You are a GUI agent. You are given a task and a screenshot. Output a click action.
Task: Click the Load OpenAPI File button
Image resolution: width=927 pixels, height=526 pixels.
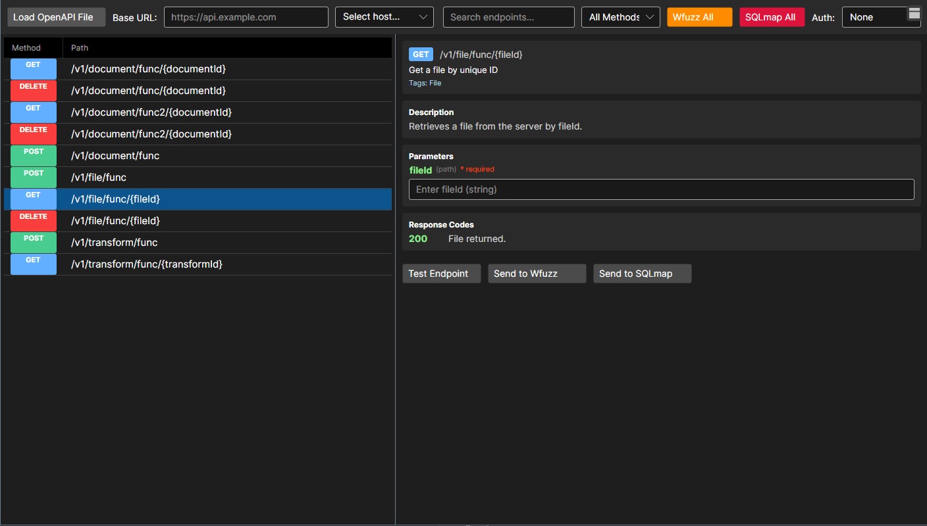tap(56, 16)
